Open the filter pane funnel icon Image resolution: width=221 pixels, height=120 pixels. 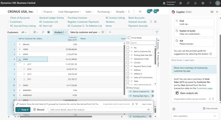(x=157, y=32)
